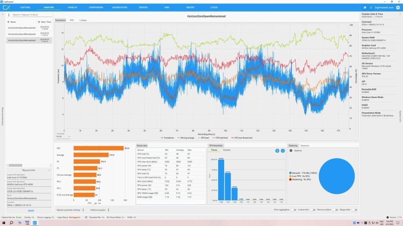Image resolution: width=403 pixels, height=226 pixels.
Task: Open CapFrameX taskbar icon
Action: coord(35,222)
